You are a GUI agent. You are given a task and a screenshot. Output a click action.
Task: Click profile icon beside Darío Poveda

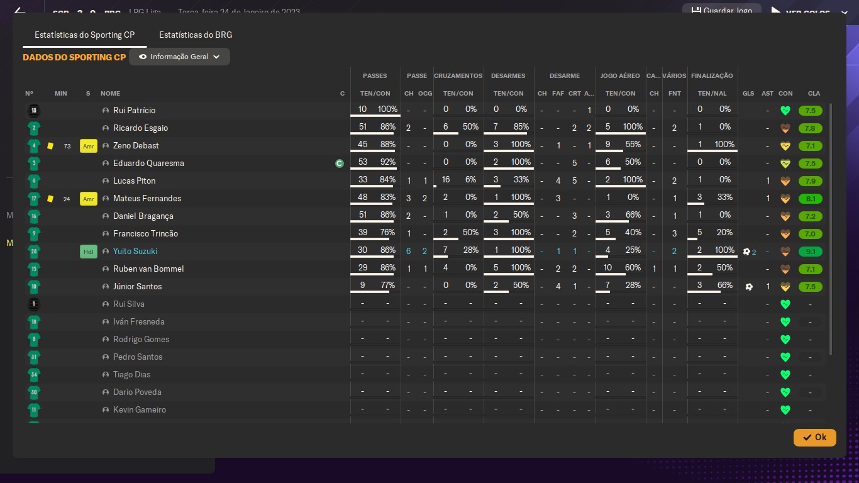pyautogui.click(x=106, y=392)
